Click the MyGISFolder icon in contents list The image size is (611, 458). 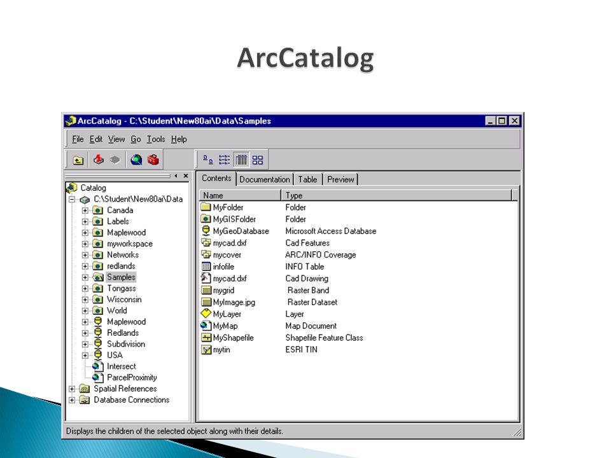(206, 219)
